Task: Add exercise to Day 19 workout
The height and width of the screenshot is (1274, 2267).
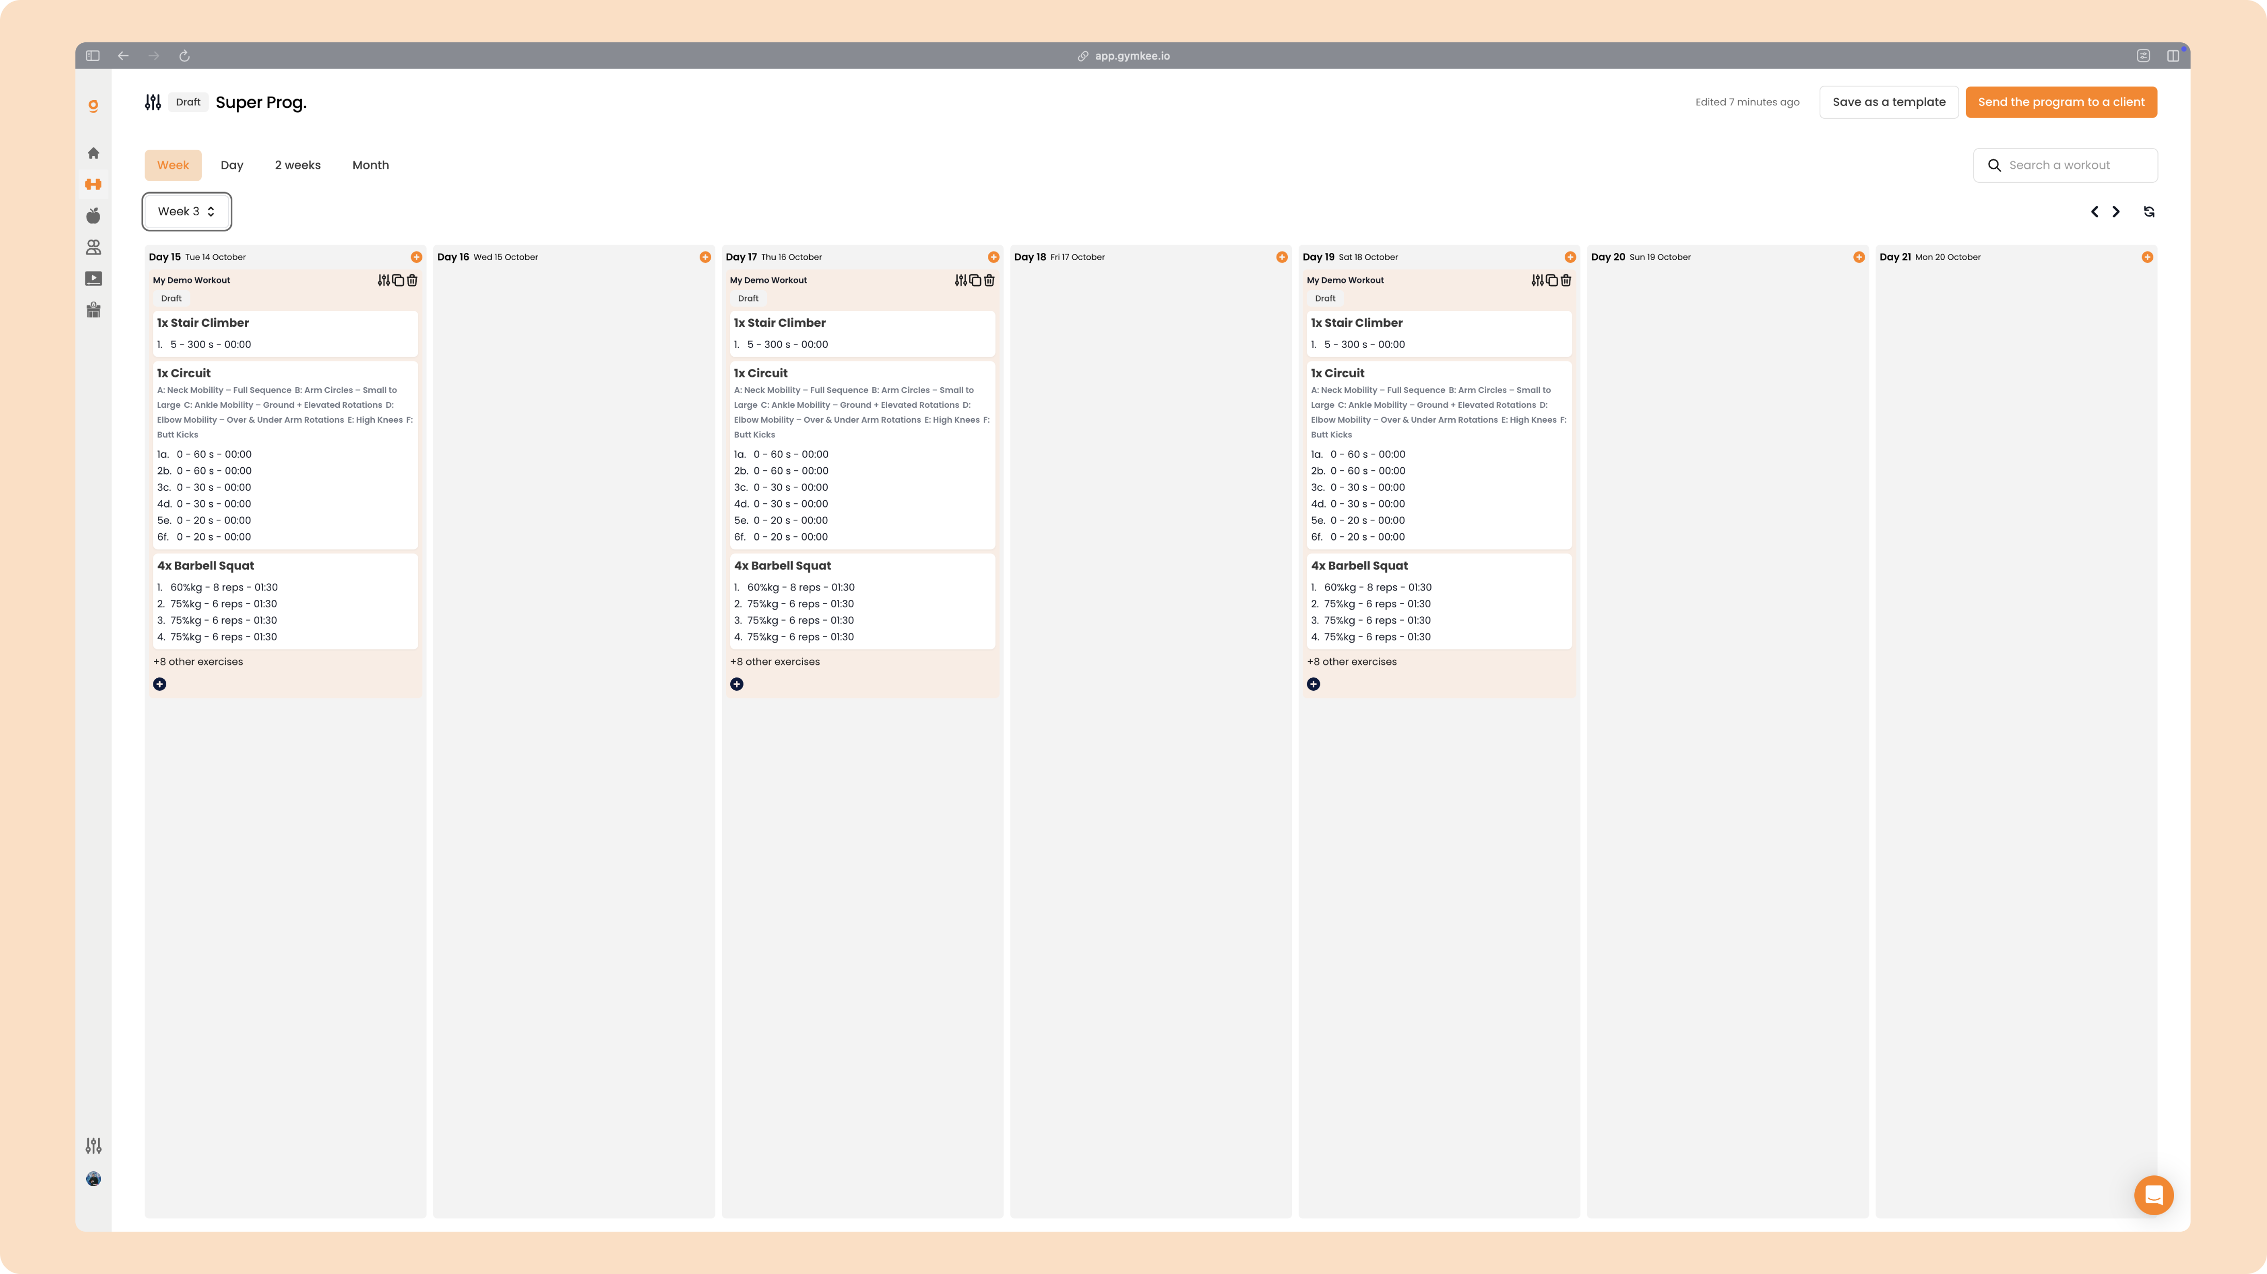Action: (1313, 684)
